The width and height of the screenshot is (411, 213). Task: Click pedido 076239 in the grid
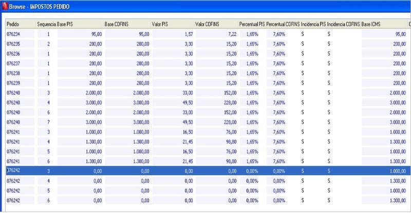click(x=13, y=83)
